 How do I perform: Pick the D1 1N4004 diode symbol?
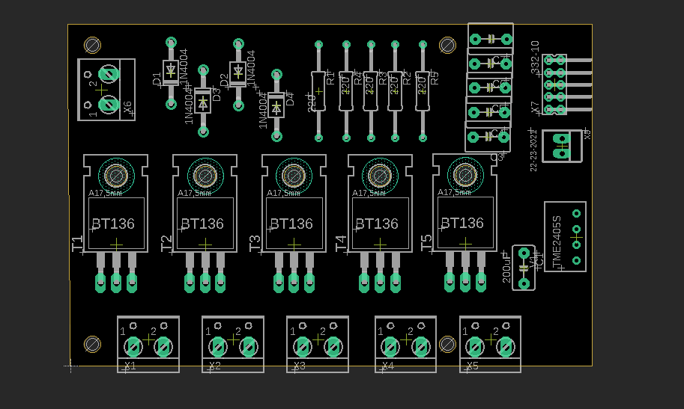coord(171,73)
